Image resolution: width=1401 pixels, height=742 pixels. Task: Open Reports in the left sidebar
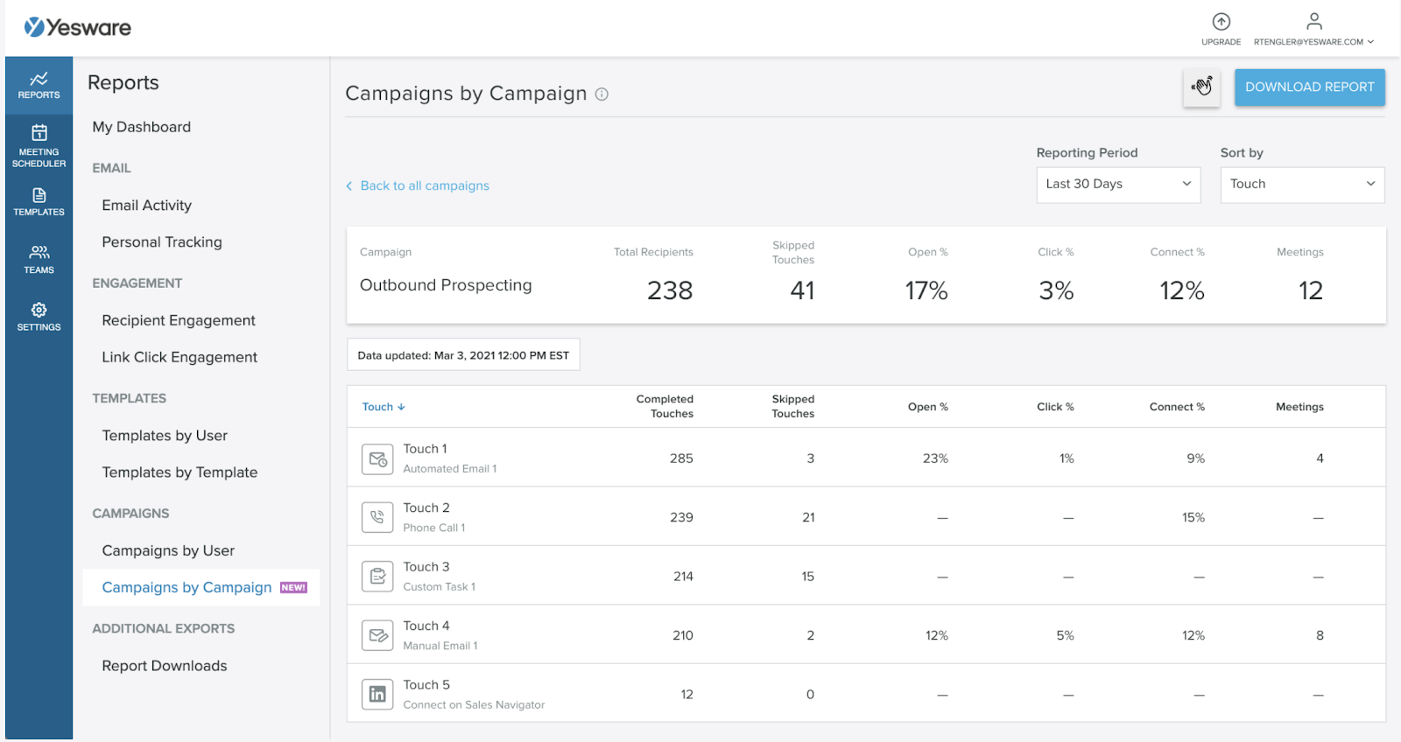(x=39, y=85)
